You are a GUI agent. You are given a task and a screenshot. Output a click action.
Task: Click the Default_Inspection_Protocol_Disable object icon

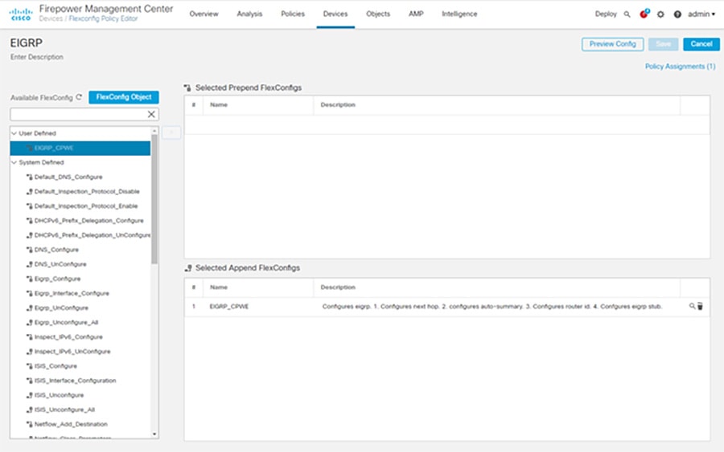(30, 192)
